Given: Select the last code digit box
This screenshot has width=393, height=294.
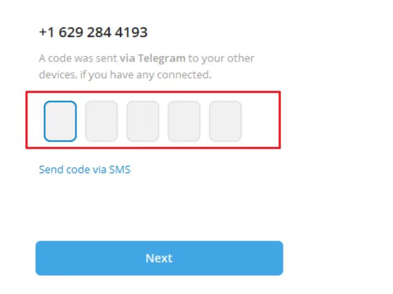Looking at the screenshot, I should 225,121.
